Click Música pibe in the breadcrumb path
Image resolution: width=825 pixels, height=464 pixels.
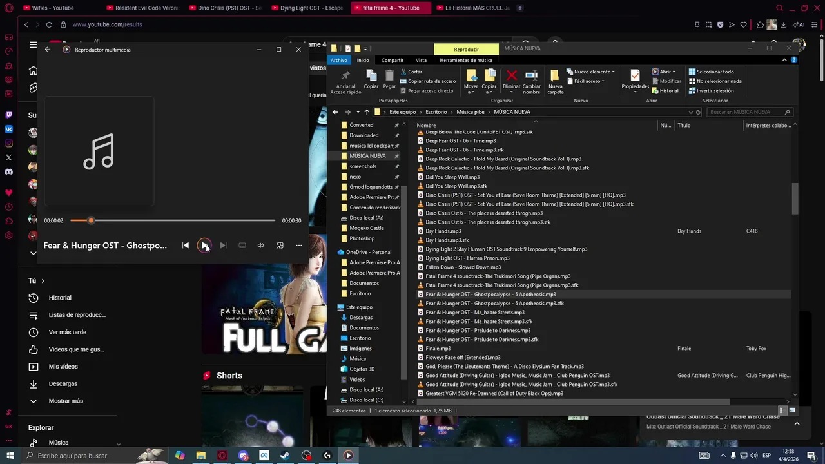tap(470, 112)
